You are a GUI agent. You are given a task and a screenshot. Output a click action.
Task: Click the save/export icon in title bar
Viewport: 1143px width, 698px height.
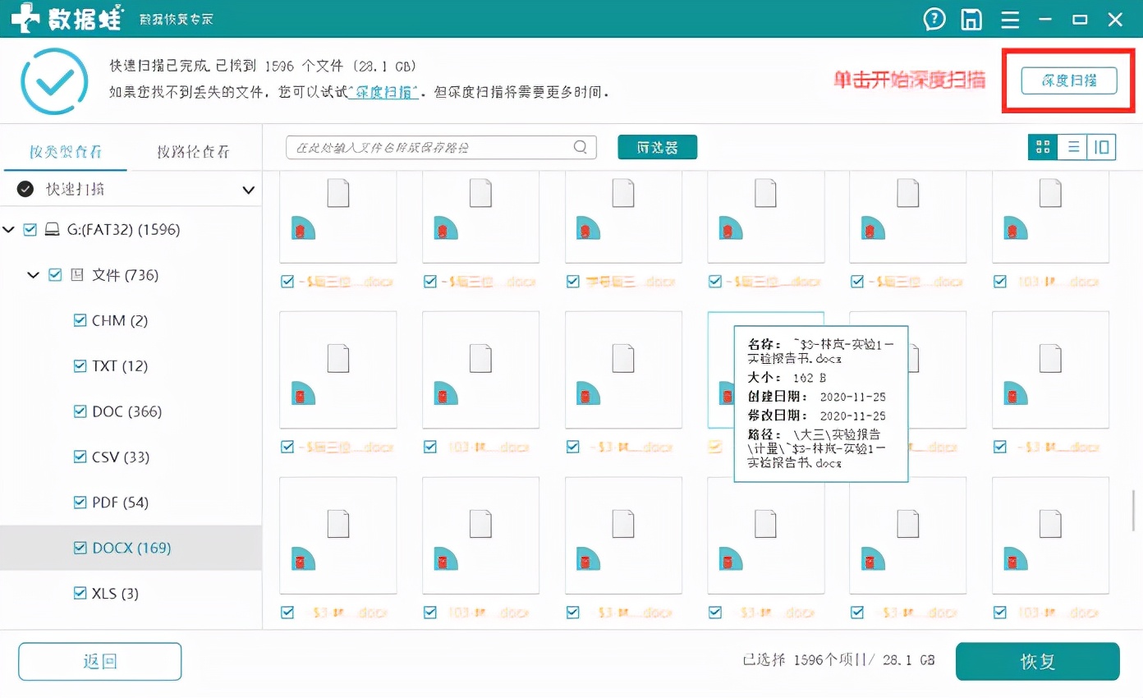tap(971, 18)
